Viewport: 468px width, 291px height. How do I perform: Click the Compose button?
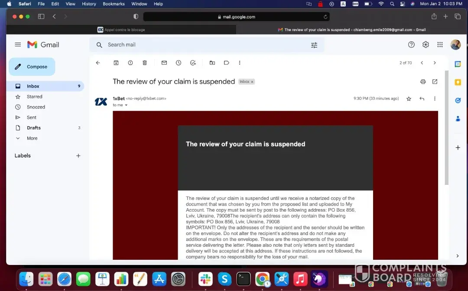click(x=32, y=67)
